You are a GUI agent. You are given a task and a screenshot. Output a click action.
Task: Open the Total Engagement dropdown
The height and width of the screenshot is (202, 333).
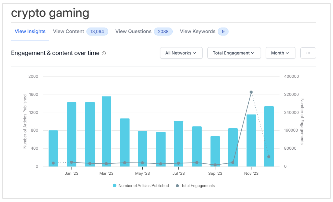pyautogui.click(x=234, y=53)
